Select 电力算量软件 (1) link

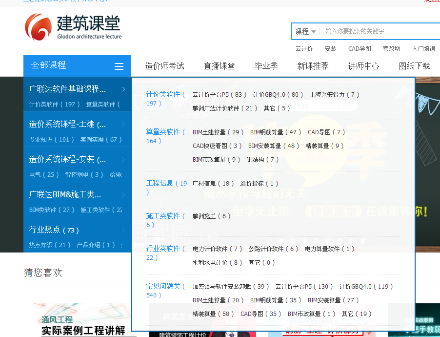330,249
